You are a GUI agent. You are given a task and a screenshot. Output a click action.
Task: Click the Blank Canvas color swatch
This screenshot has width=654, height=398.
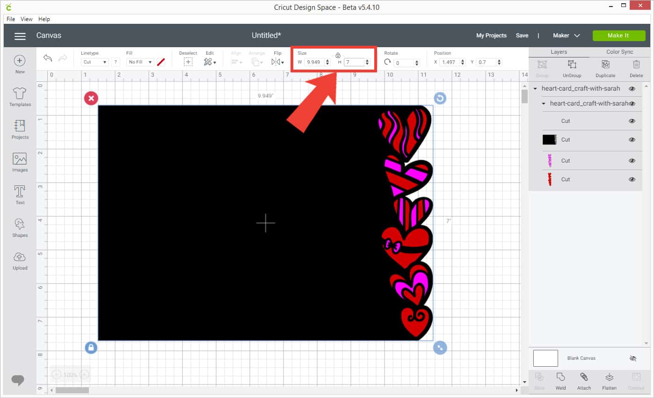tap(545, 358)
